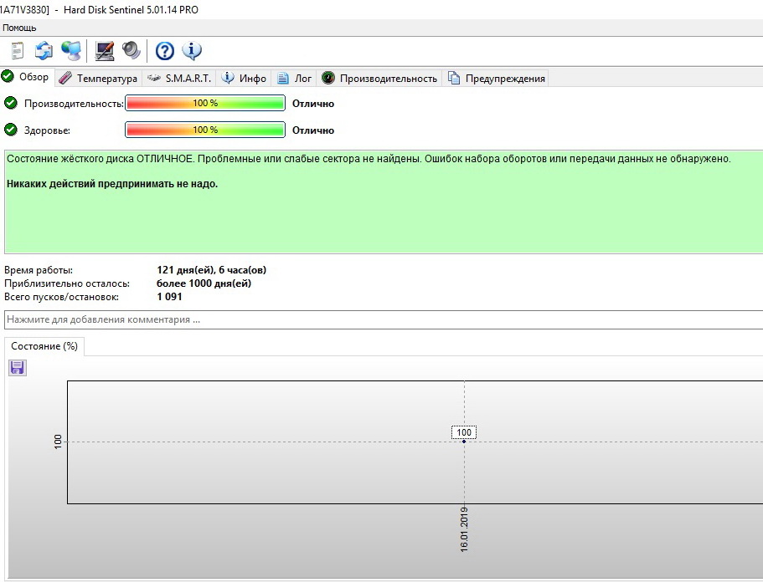763x582 pixels.
Task: Select the Состояние (%) graph tab
Action: pyautogui.click(x=44, y=346)
